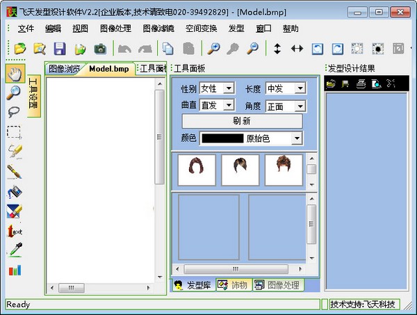The image size is (417, 315).
Task: Click the blue floppy disk Save icon
Action: point(60,49)
